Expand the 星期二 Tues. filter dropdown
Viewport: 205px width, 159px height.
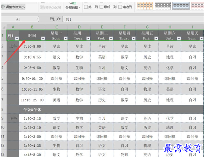click(88, 39)
